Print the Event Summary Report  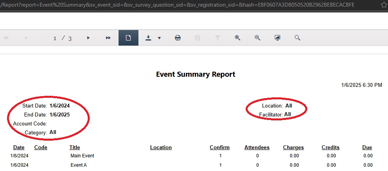coord(178,38)
